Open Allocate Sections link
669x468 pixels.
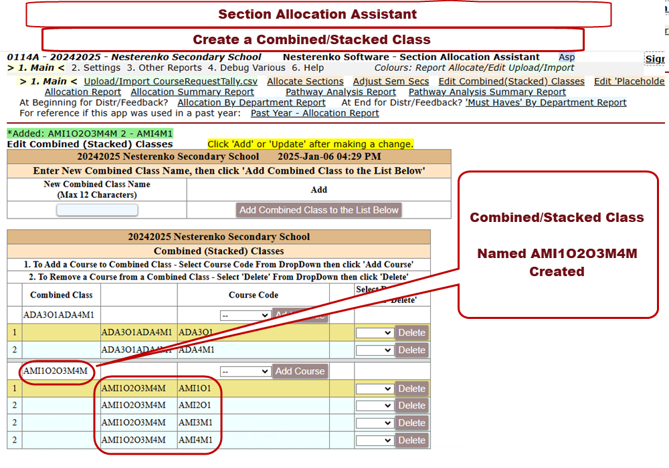305,82
